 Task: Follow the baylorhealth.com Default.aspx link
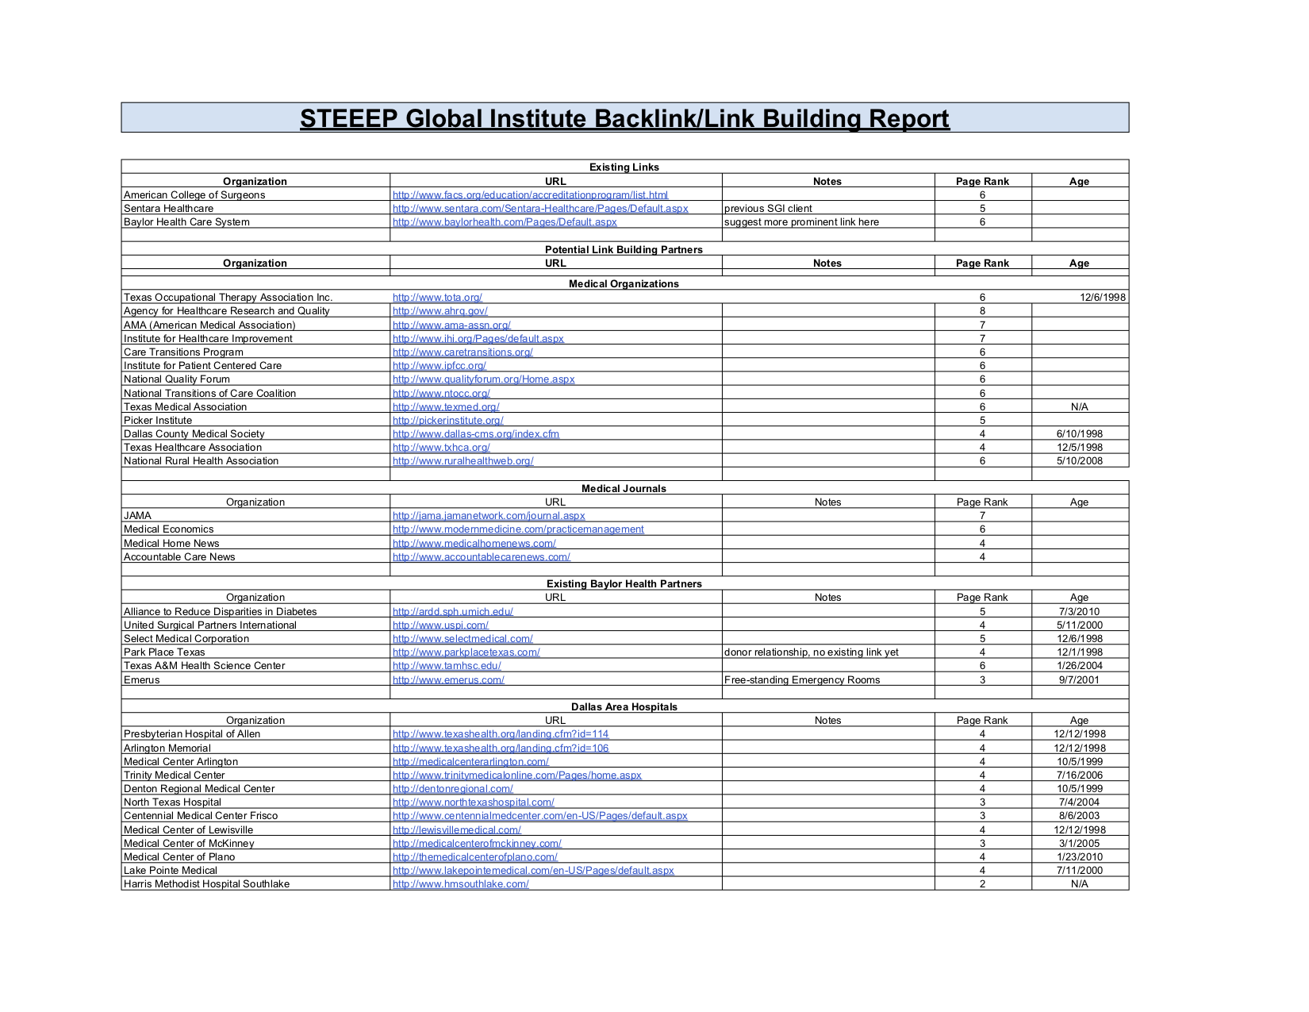[505, 221]
